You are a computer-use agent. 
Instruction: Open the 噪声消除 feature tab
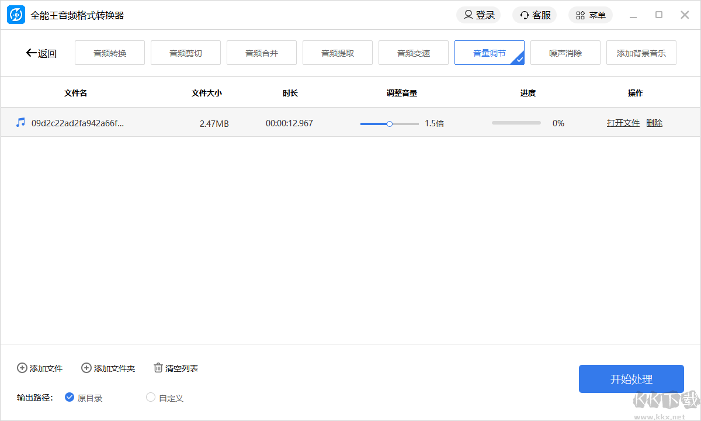(x=565, y=53)
